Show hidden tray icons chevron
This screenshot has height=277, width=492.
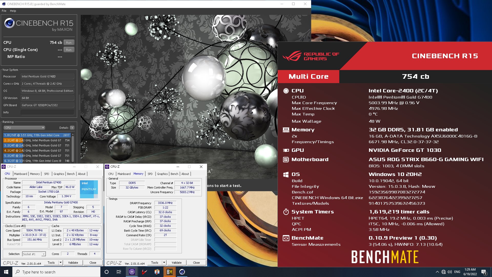[x=437, y=272]
